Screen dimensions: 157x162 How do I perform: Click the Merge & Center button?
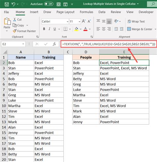[x=140, y=29]
